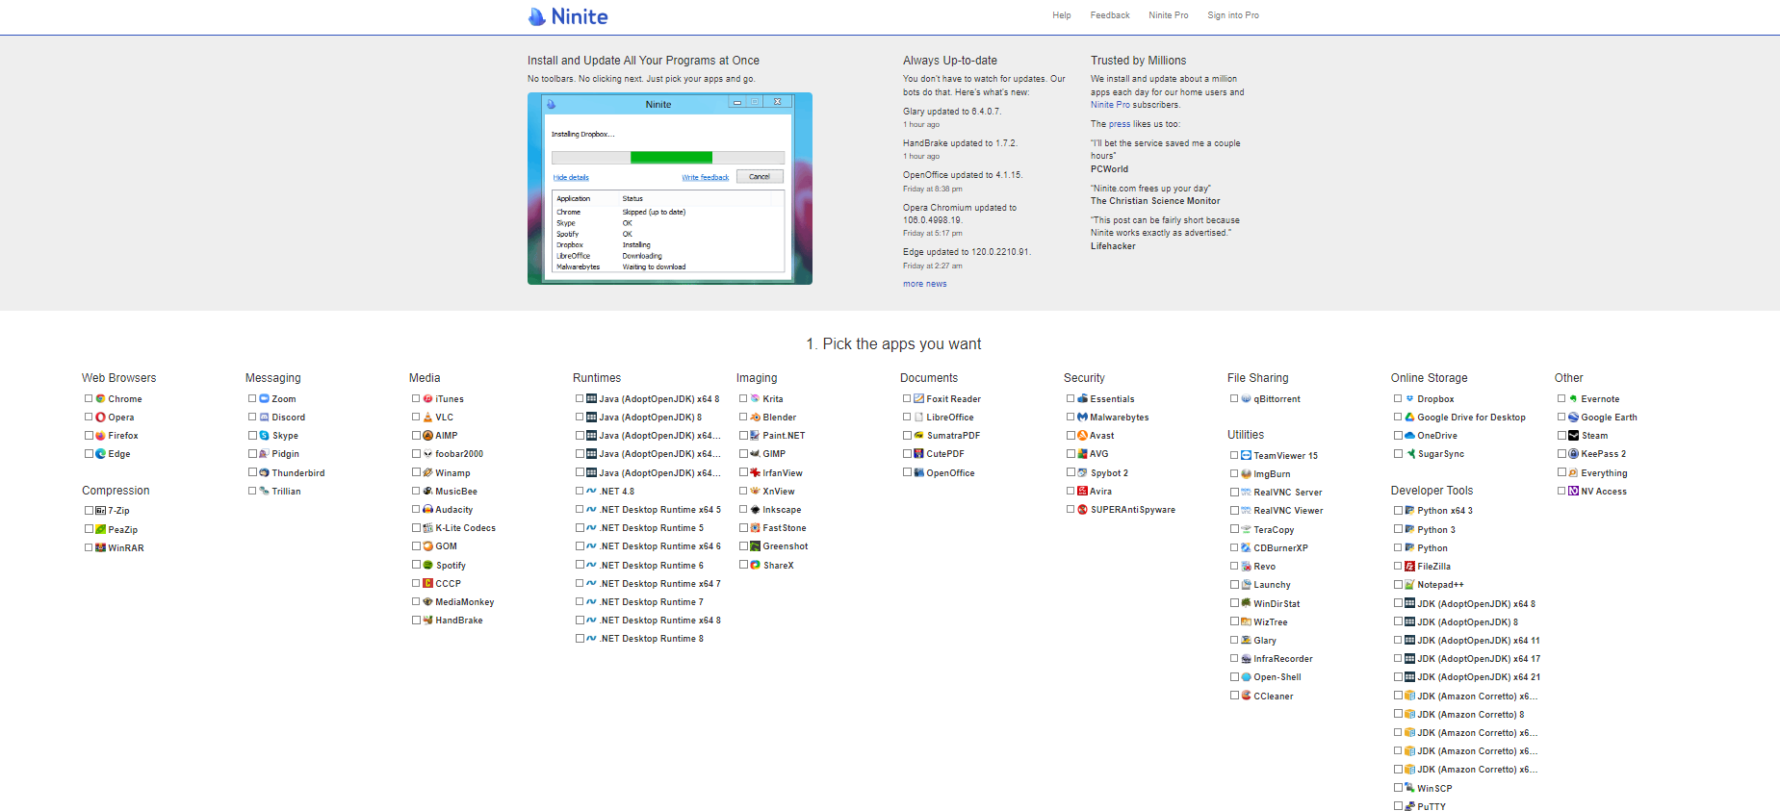Click the Foxit Reader icon
Screen dimensions: 1780x811
[x=918, y=398]
